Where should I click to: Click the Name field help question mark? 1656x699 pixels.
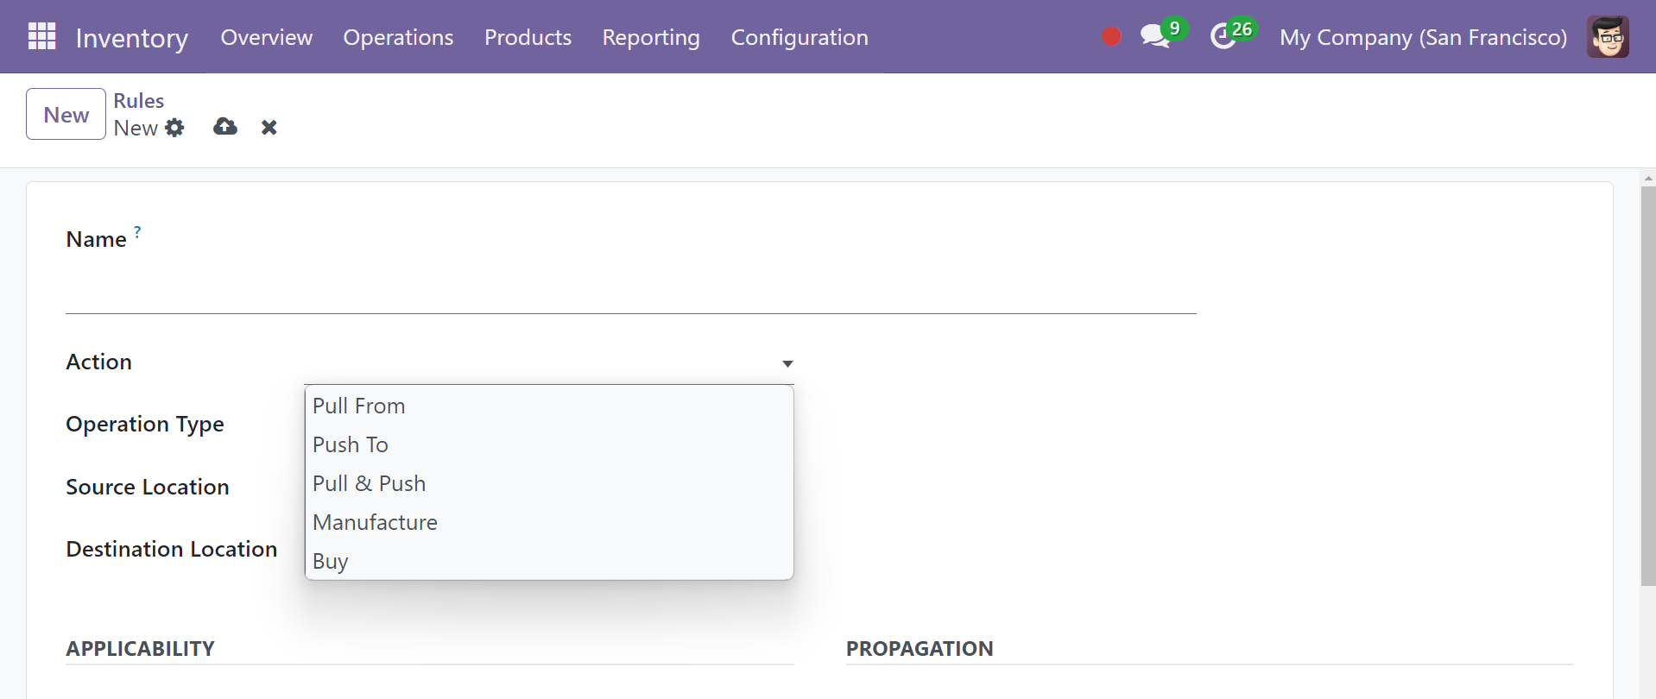coord(137,231)
